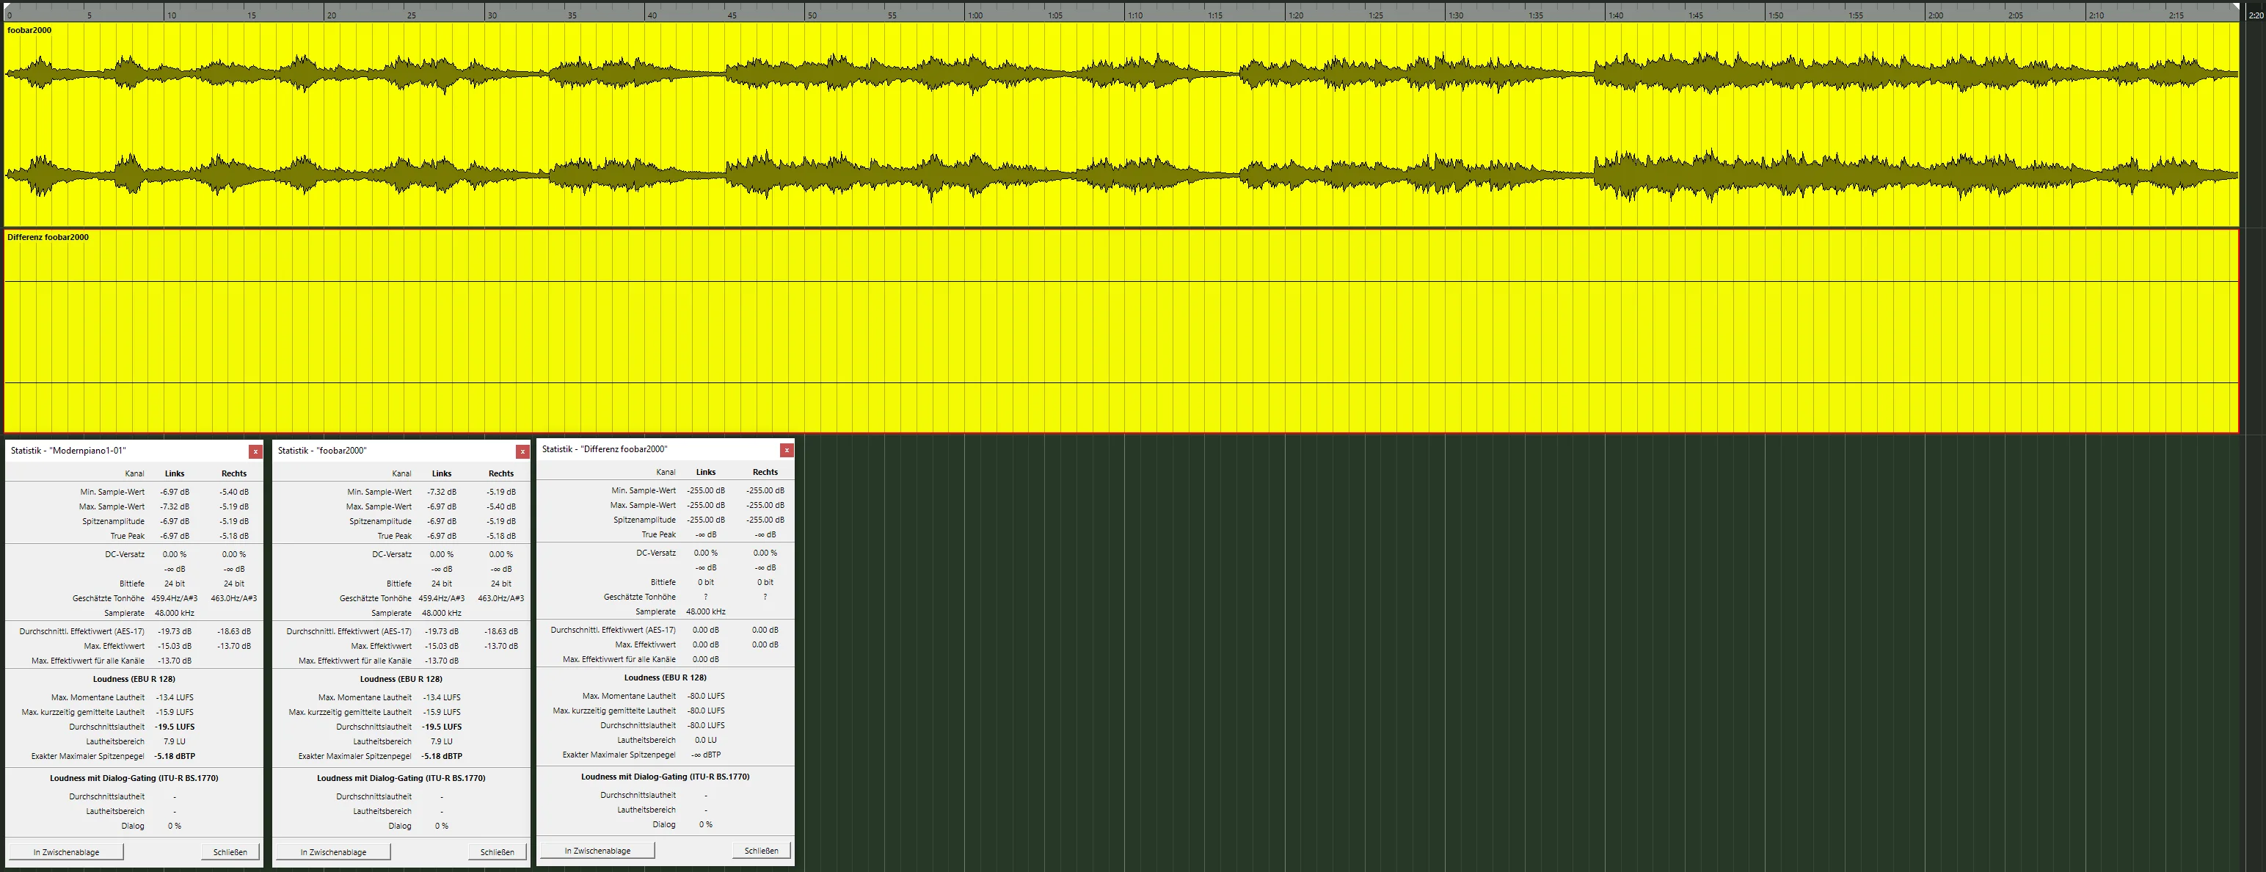Click "0.0 LU" Lautheitsbereich in Differenz window

click(705, 740)
